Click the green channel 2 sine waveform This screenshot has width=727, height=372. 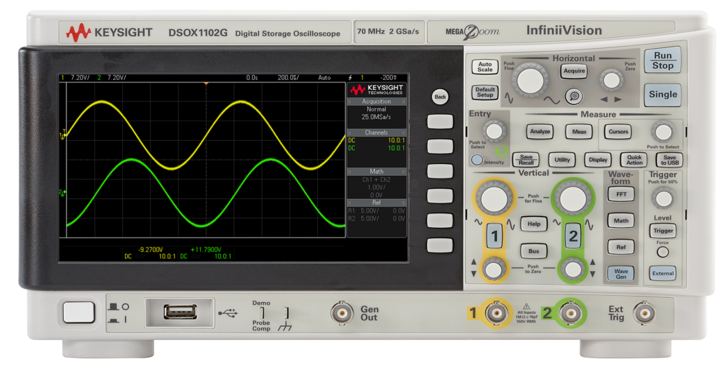click(206, 191)
